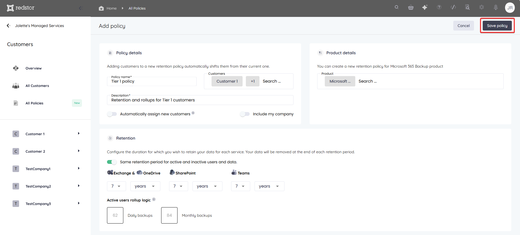Viewport: 520px width, 235px height.
Task: Toggle Include my company switch
Action: (x=245, y=114)
